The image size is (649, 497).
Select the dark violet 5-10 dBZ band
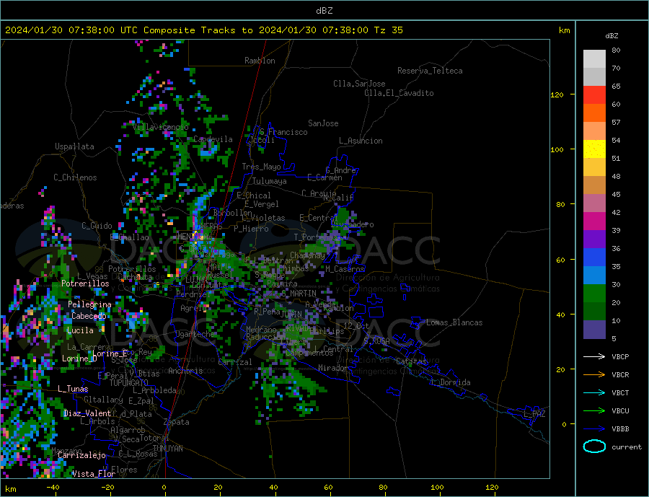594,330
